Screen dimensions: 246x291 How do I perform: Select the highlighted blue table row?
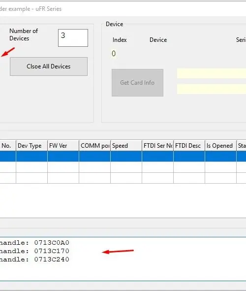click(123, 156)
